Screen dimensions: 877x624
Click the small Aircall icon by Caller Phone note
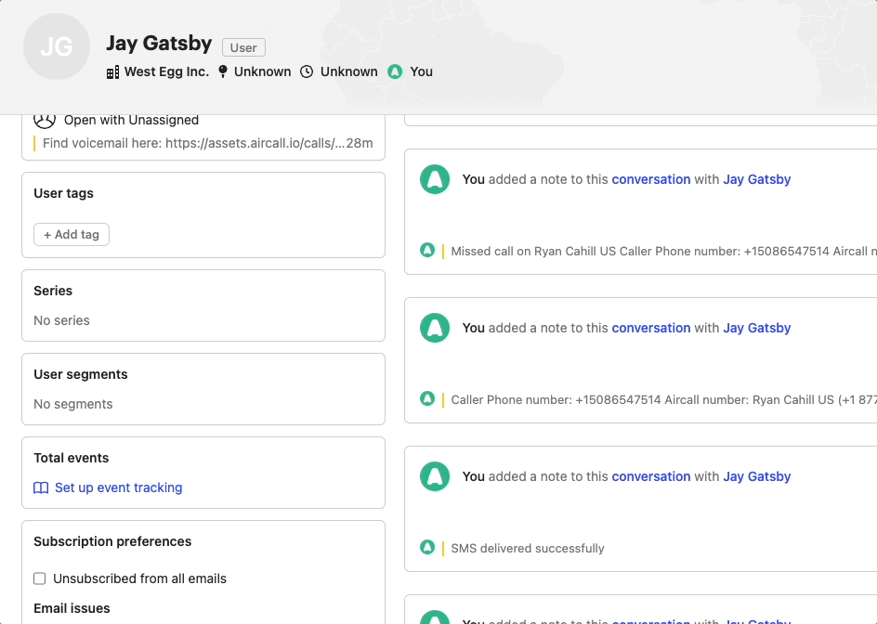(x=427, y=399)
